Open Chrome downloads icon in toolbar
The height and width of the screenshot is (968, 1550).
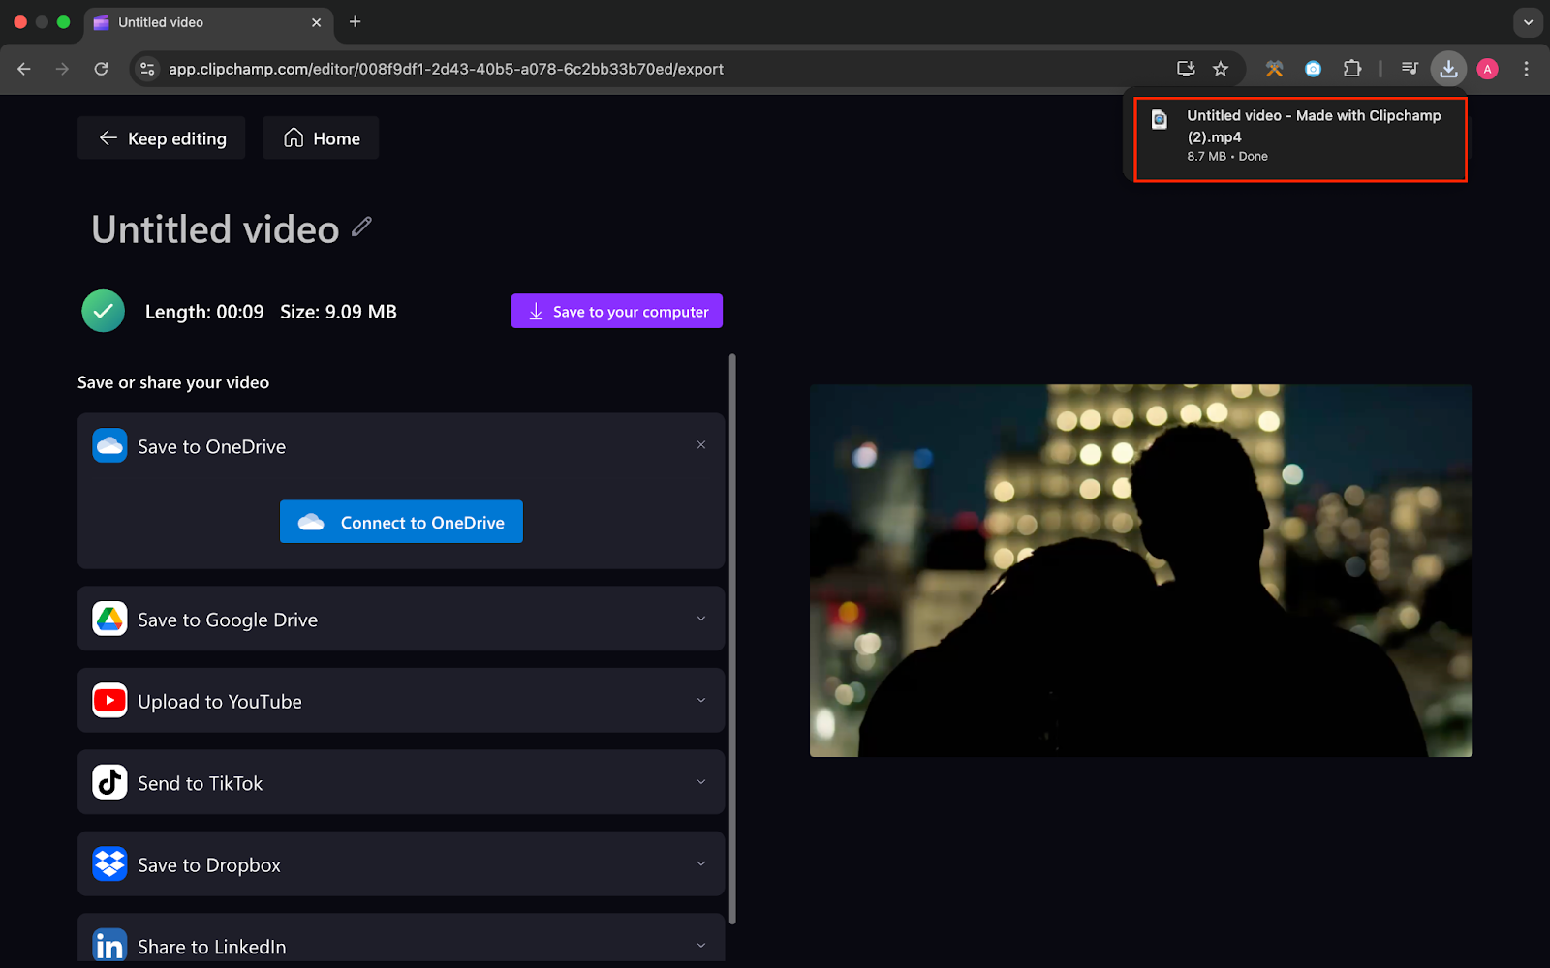coord(1448,69)
